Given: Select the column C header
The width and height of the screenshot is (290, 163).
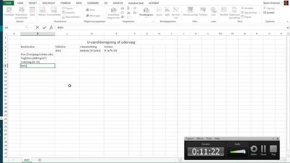Looking at the screenshot, I should coord(67,34).
